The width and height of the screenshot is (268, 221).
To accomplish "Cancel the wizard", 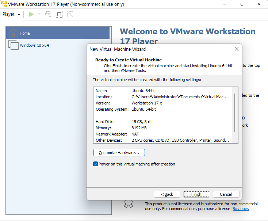I will pyautogui.click(x=226, y=194).
